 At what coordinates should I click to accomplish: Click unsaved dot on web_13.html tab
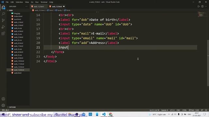(64, 6)
